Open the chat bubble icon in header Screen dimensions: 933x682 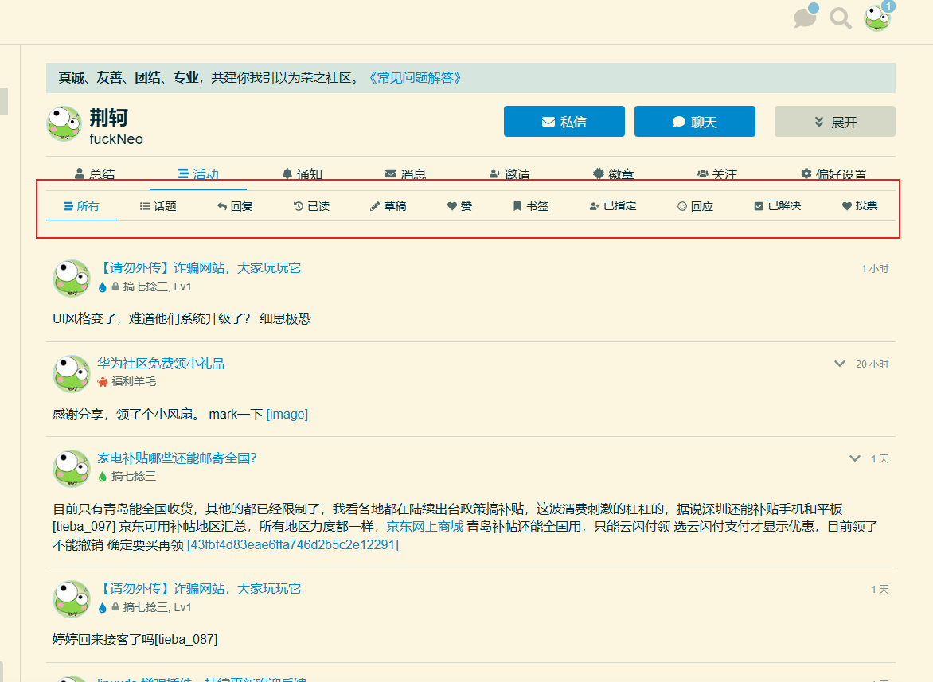tap(805, 18)
